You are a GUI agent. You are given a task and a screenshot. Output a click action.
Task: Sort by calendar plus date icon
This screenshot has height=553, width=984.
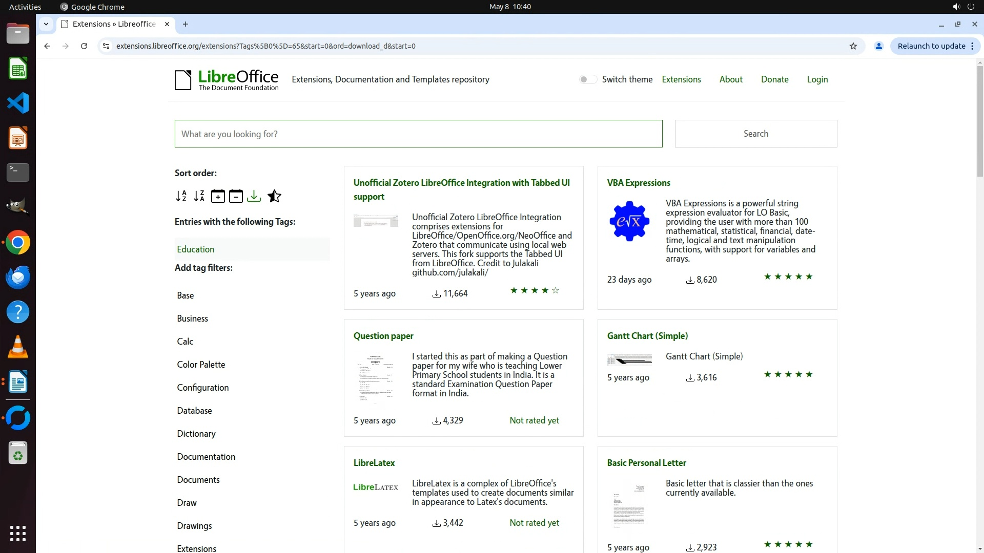tap(218, 196)
